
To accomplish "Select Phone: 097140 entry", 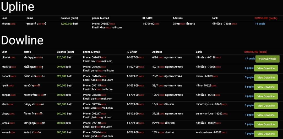I will pyautogui.click(x=94, y=123).
